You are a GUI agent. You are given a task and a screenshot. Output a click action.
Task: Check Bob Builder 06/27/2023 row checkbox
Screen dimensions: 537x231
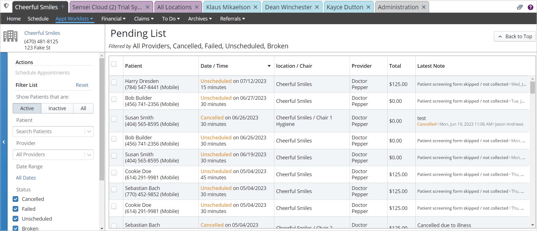tap(114, 99)
